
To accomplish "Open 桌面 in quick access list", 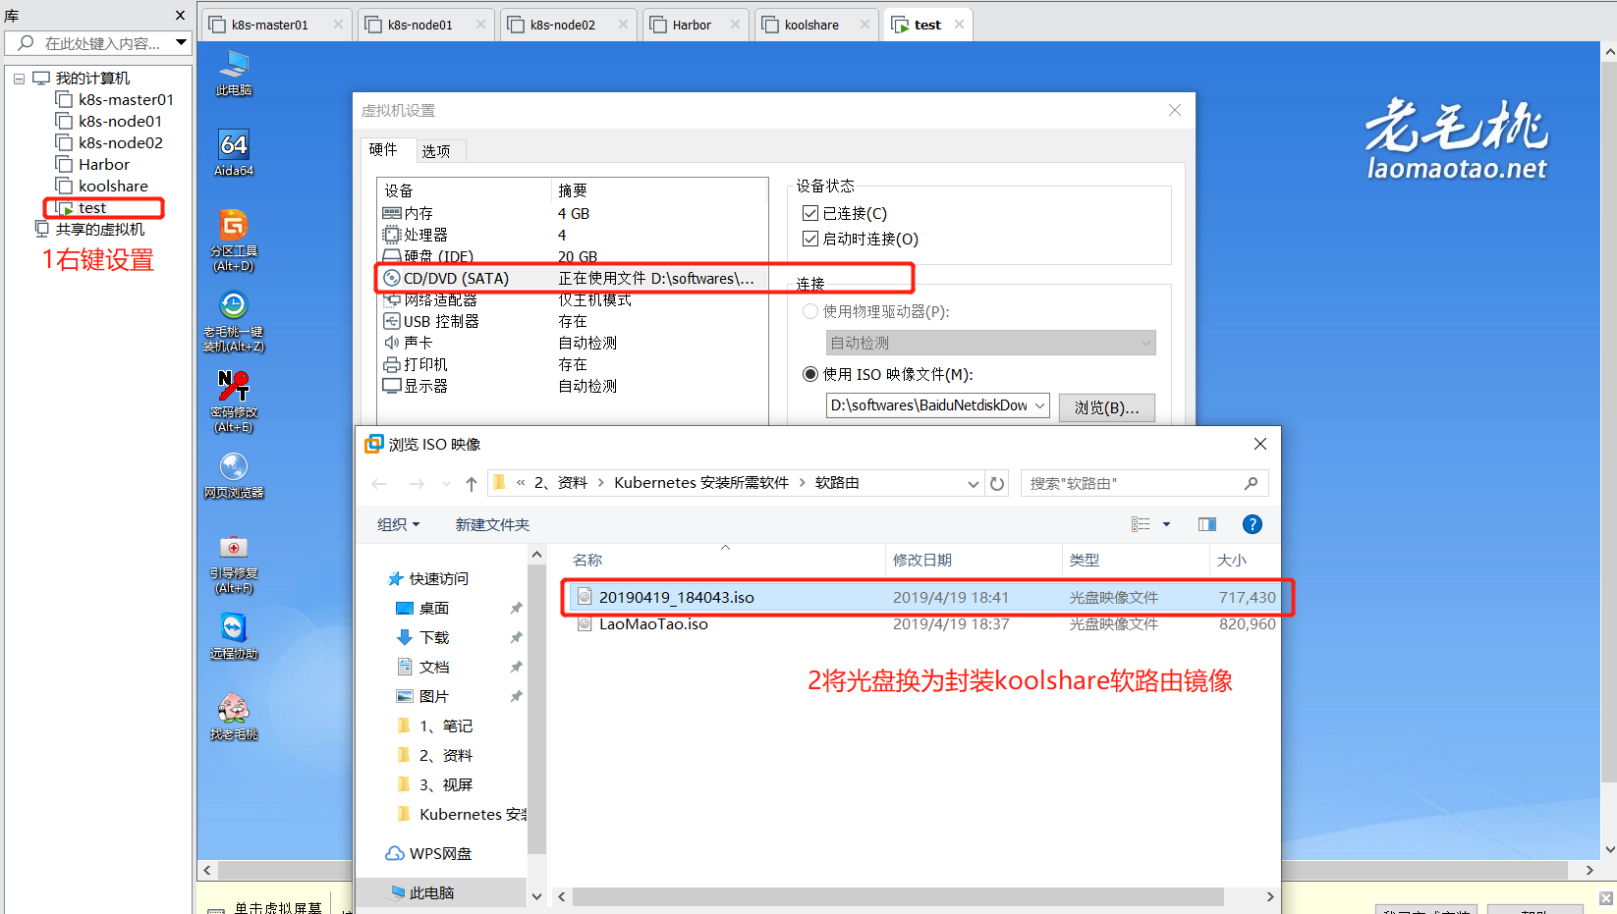I will pyautogui.click(x=423, y=608).
